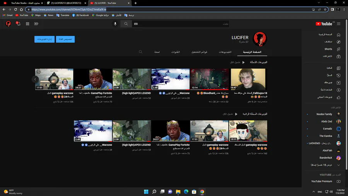Click the manage videos blue button

pos(44,39)
